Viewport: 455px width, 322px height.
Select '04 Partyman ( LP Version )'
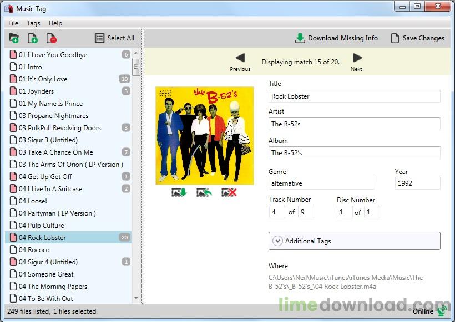tap(68, 213)
